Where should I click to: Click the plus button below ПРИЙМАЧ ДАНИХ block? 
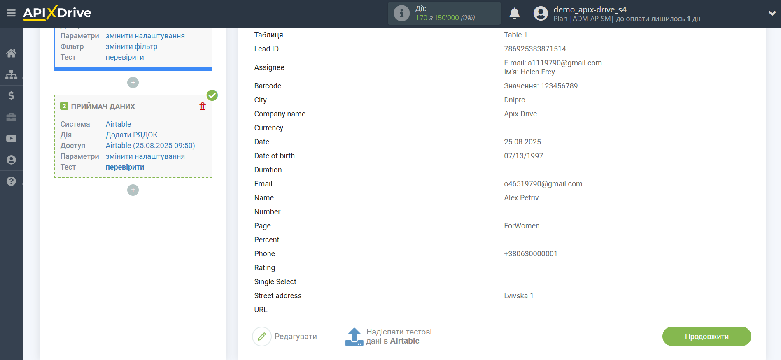[x=133, y=190]
